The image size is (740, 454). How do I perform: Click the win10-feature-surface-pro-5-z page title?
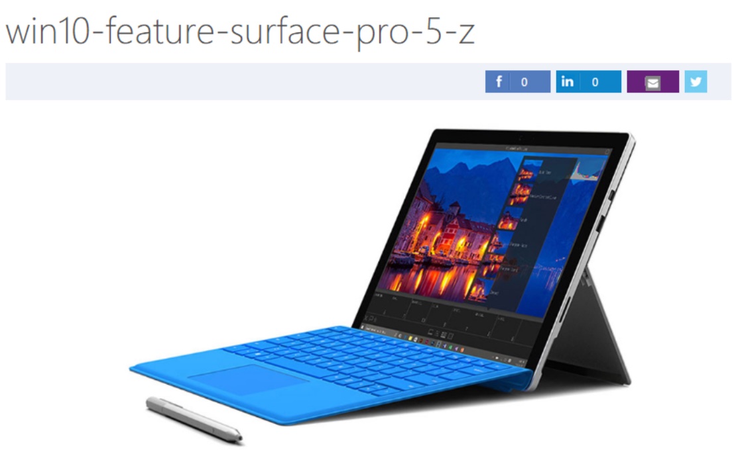240,30
